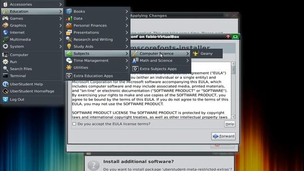This screenshot has width=304, height=171.
Task: Click the Multimedia icon
Action: [x=5, y=39]
